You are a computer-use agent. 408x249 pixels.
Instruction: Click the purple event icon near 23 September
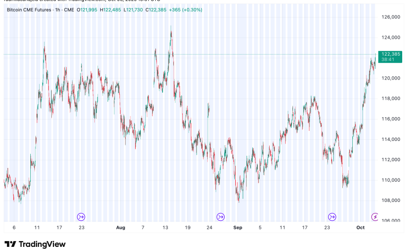[x=332, y=217]
